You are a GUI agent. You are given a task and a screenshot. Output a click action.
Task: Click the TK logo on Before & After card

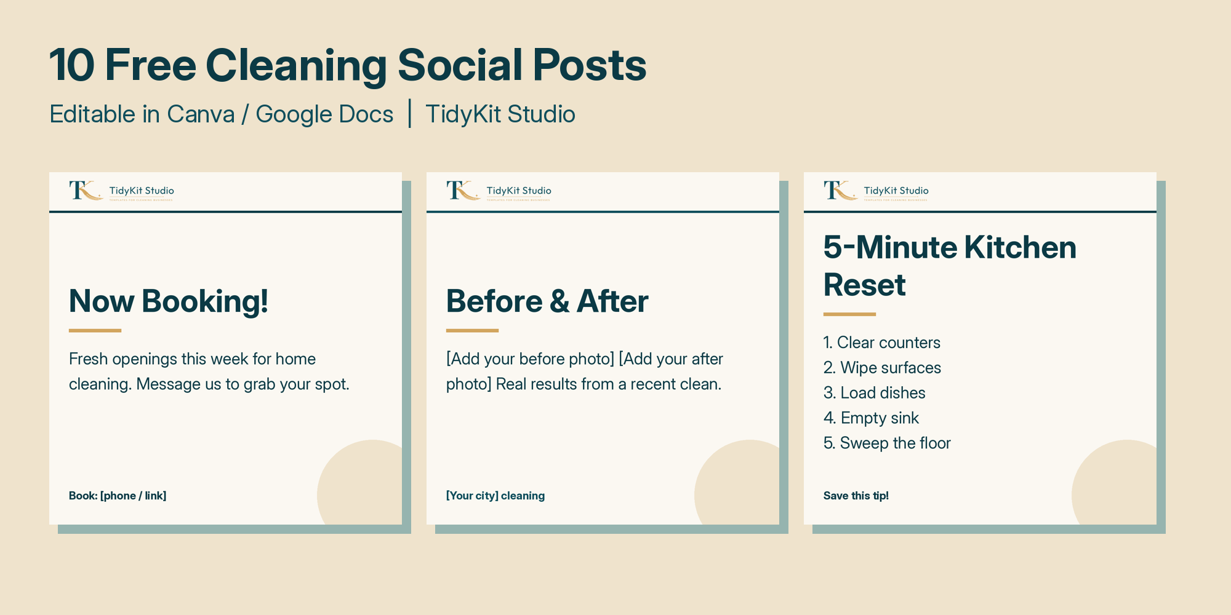463,191
